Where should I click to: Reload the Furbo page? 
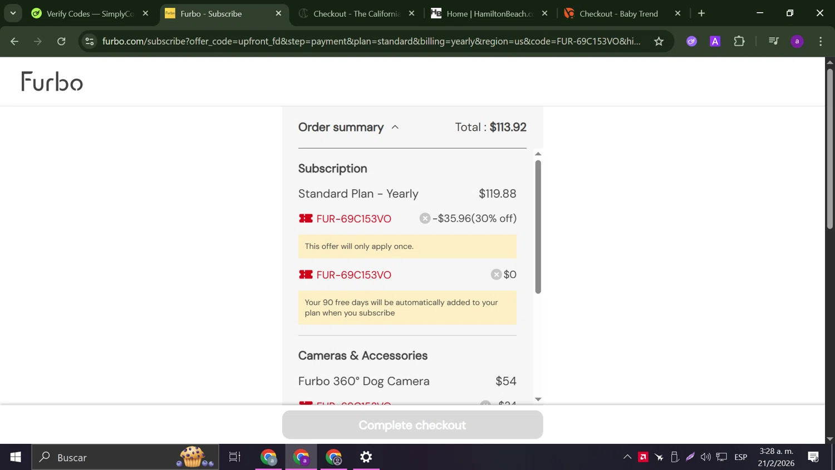(x=61, y=41)
